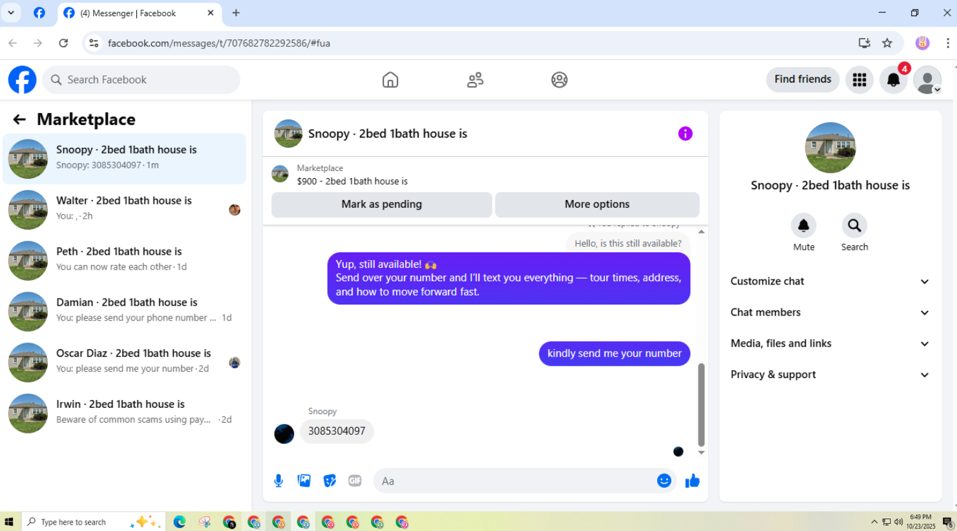Open Snoopy conversation in Marketplace list
Screen dimensions: 957x531
tap(125, 159)
